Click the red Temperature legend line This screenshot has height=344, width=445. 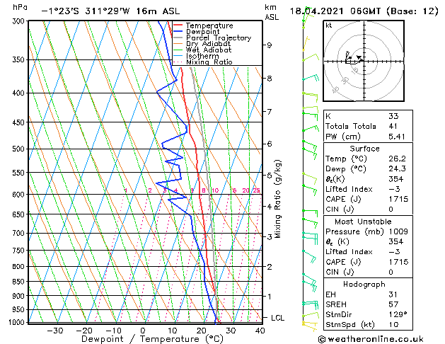(x=178, y=25)
